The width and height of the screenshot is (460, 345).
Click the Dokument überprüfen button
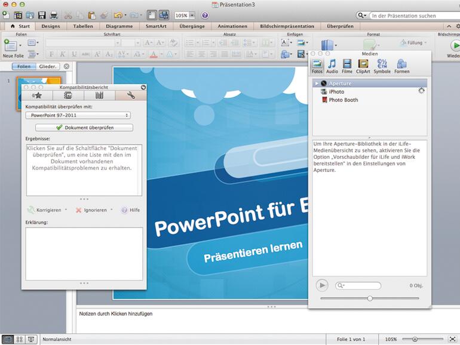coord(84,128)
